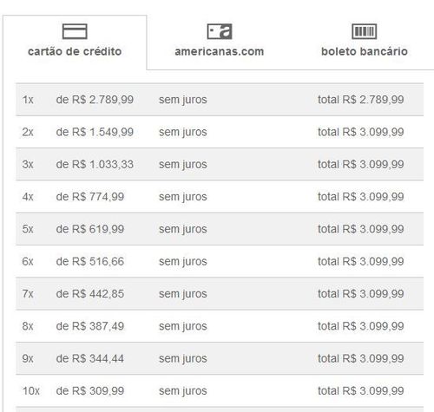Choose 9x de R$ 344,44 installment
The image size is (434, 412).
pyautogui.click(x=220, y=358)
